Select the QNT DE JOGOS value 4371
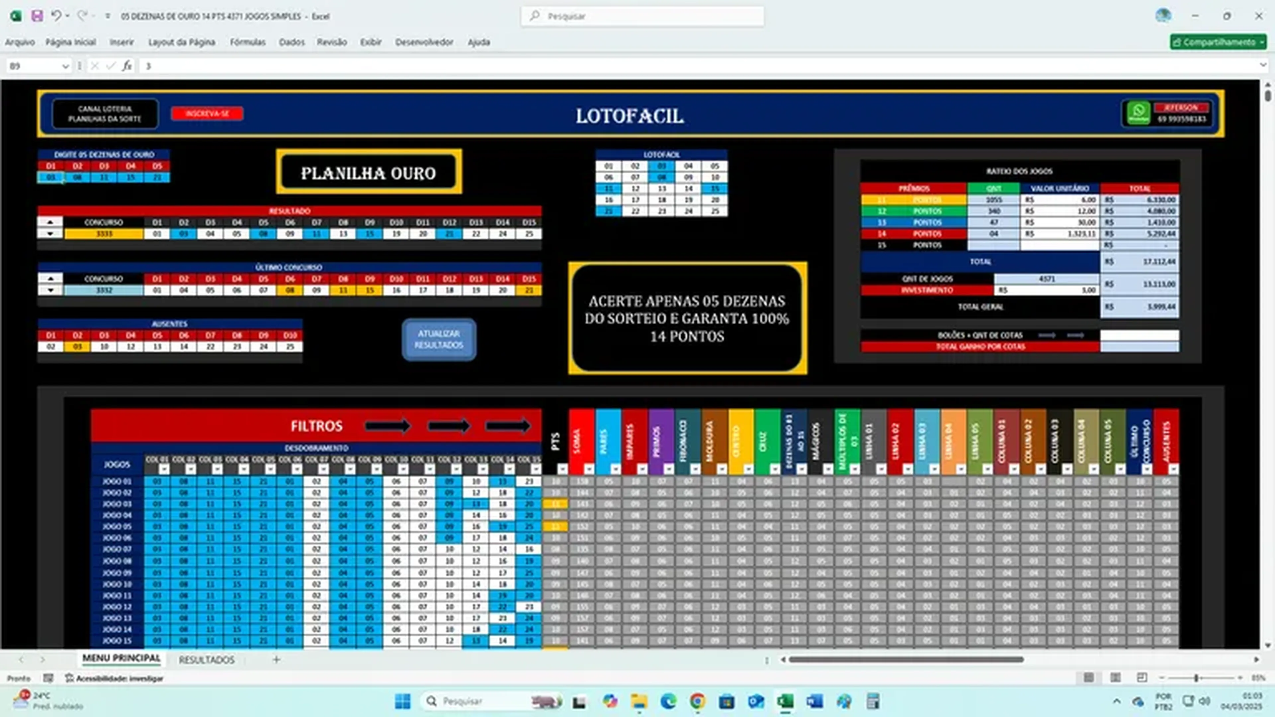Viewport: 1275px width, 717px height. (1047, 279)
